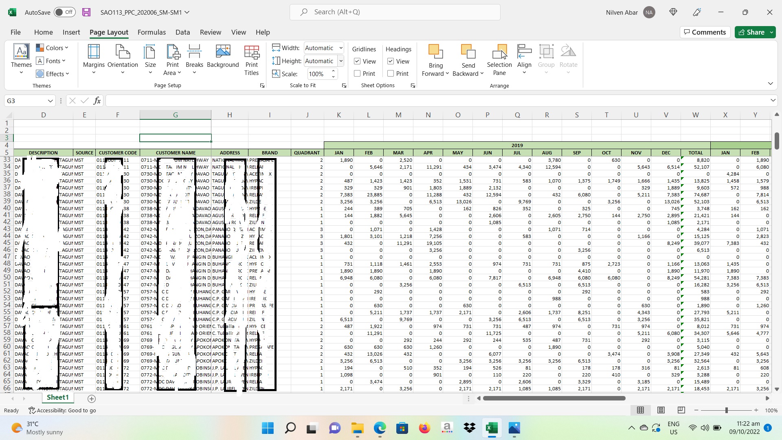Enable Headings Print checkbox
The width and height of the screenshot is (782, 440).
[391, 73]
